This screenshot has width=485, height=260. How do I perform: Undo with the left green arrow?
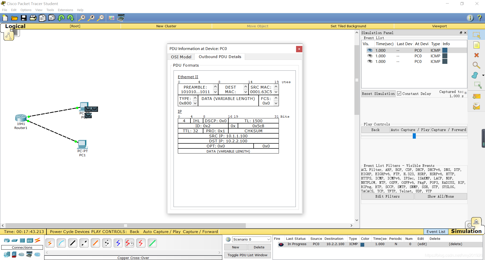click(61, 18)
